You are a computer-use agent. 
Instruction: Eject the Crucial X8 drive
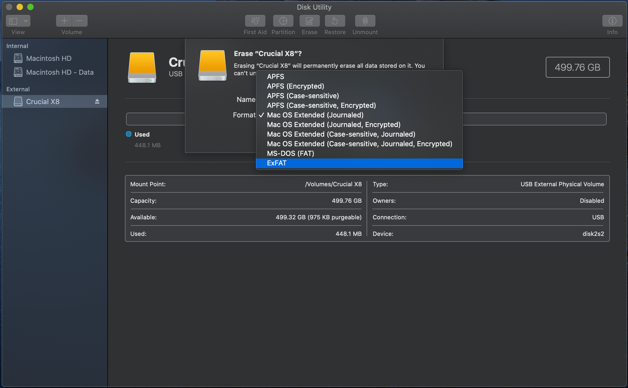pyautogui.click(x=96, y=101)
